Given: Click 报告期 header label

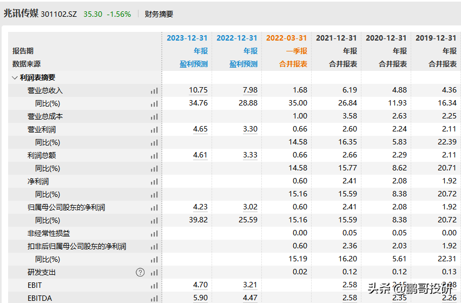Looking at the screenshot, I should tap(23, 51).
